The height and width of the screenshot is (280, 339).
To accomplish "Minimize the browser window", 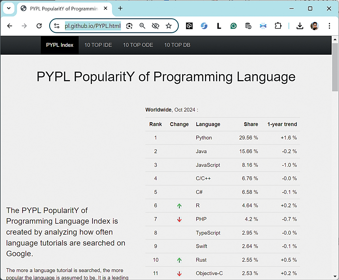I will [x=292, y=9].
